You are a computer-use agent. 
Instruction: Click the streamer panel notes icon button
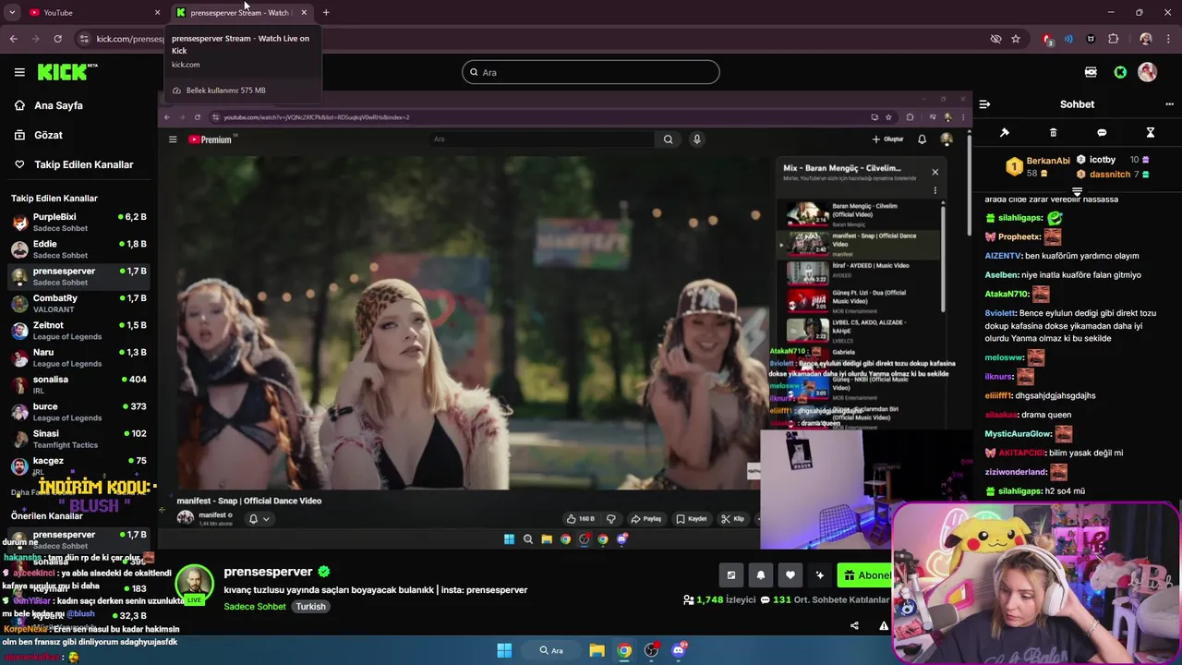click(730, 574)
